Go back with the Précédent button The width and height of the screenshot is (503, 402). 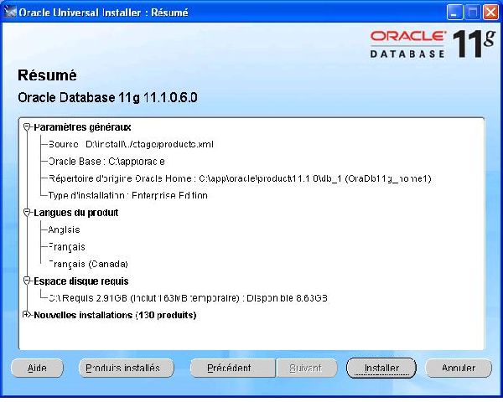coord(232,368)
